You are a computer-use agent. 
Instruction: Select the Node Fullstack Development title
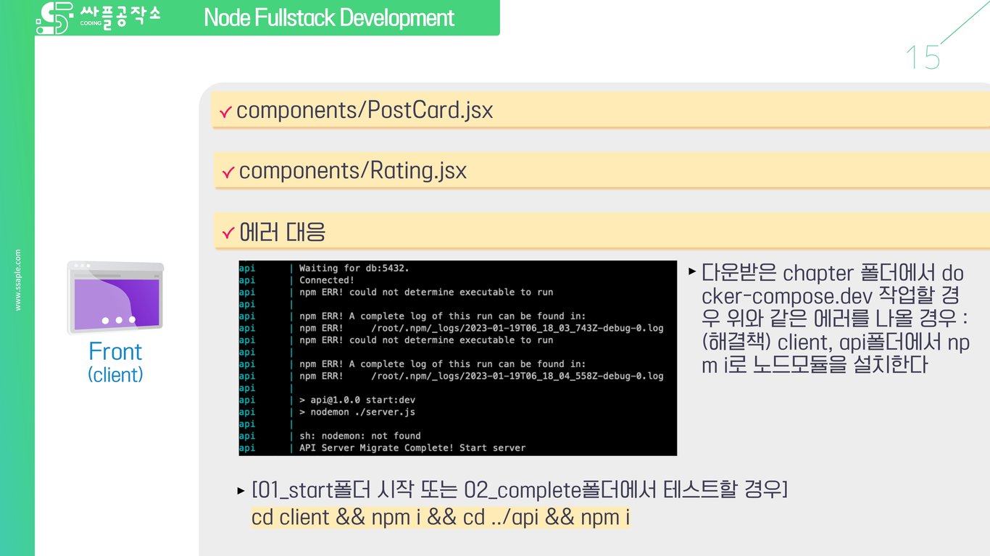(x=329, y=17)
